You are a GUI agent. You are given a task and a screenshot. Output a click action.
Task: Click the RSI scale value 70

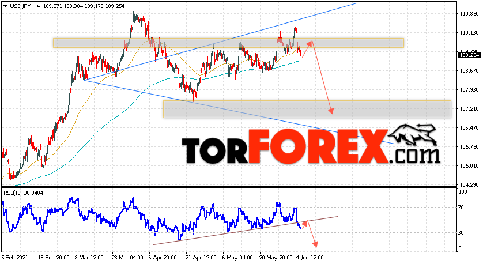[461, 208]
